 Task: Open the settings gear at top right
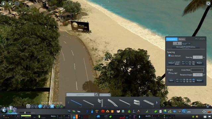pos(208,3)
